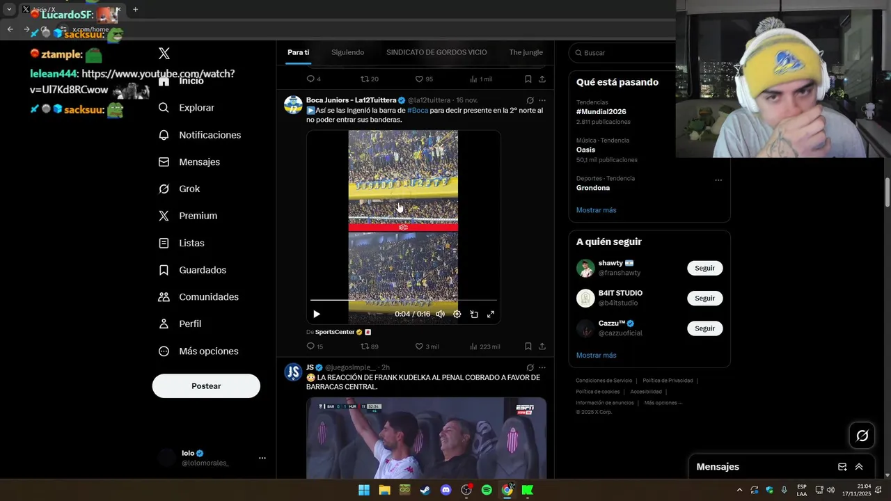Click Mostrar más under A quién seguir

[596, 356]
